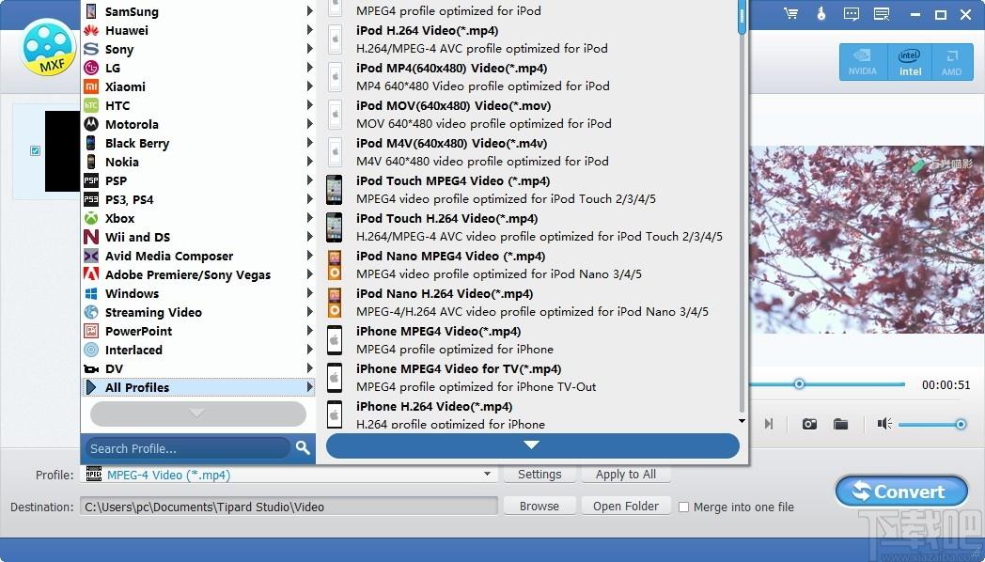Click the shopping cart purchase icon
This screenshot has width=985, height=562.
coord(791,14)
